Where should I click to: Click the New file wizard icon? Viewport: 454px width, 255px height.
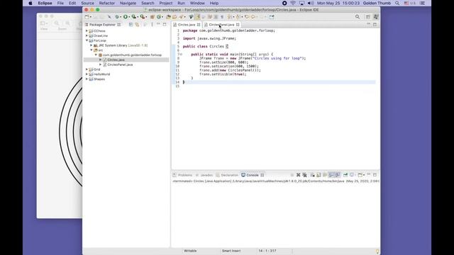pyautogui.click(x=87, y=17)
